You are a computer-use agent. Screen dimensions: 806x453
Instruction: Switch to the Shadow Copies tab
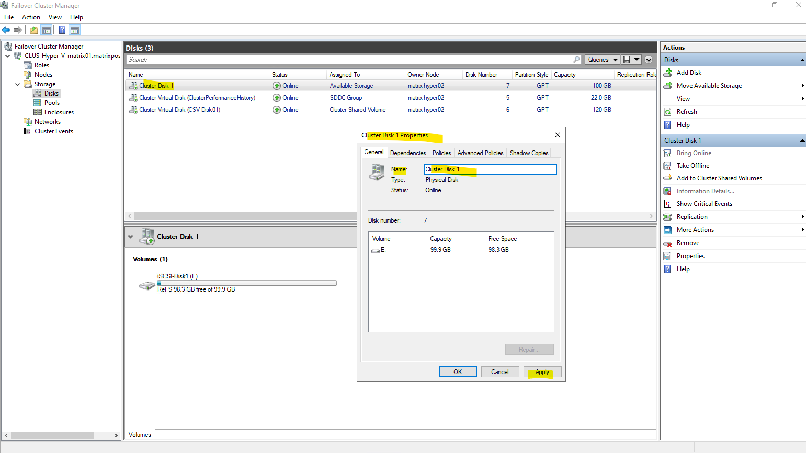(x=529, y=153)
